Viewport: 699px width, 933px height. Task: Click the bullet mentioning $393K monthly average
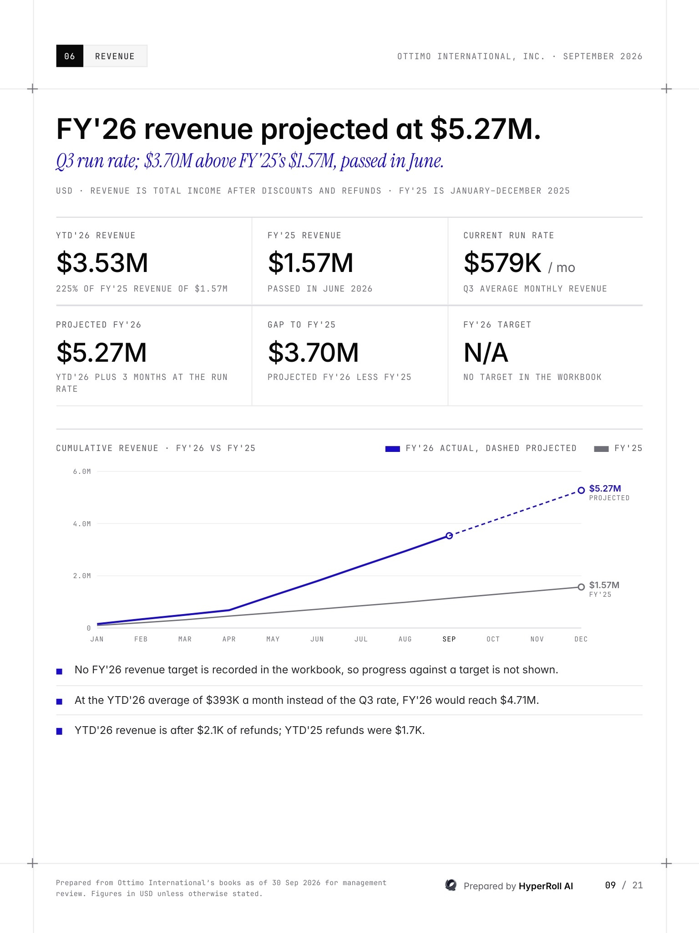pos(307,700)
